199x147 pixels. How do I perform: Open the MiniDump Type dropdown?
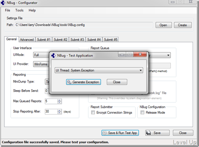tap(47, 82)
